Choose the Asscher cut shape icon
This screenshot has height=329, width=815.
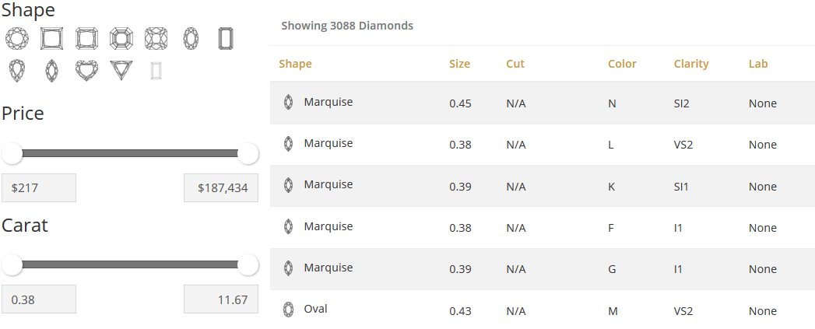point(121,38)
